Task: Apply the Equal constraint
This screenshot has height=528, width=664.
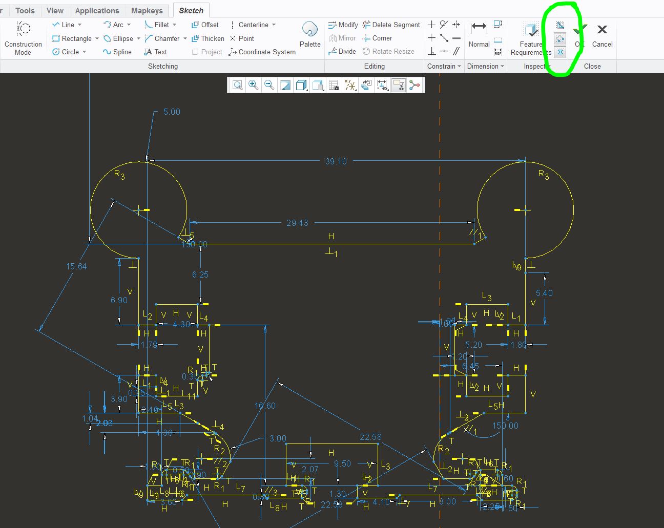Action: (457, 38)
